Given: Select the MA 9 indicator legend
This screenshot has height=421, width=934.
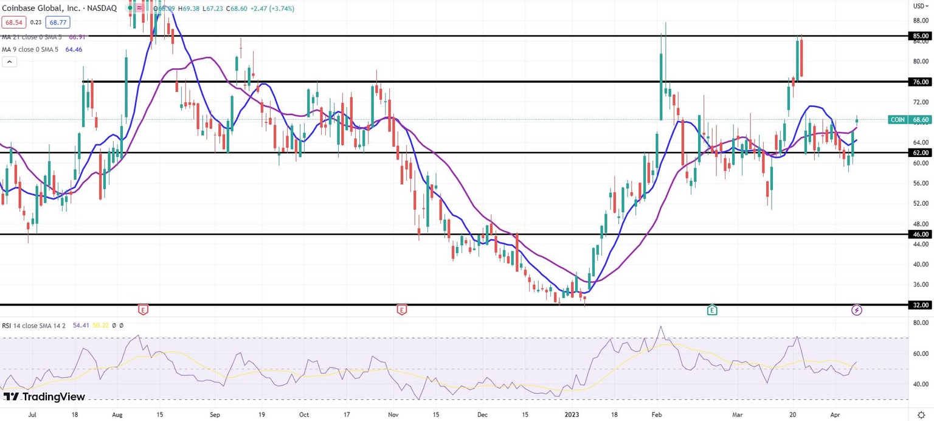Looking at the screenshot, I should tap(30, 49).
